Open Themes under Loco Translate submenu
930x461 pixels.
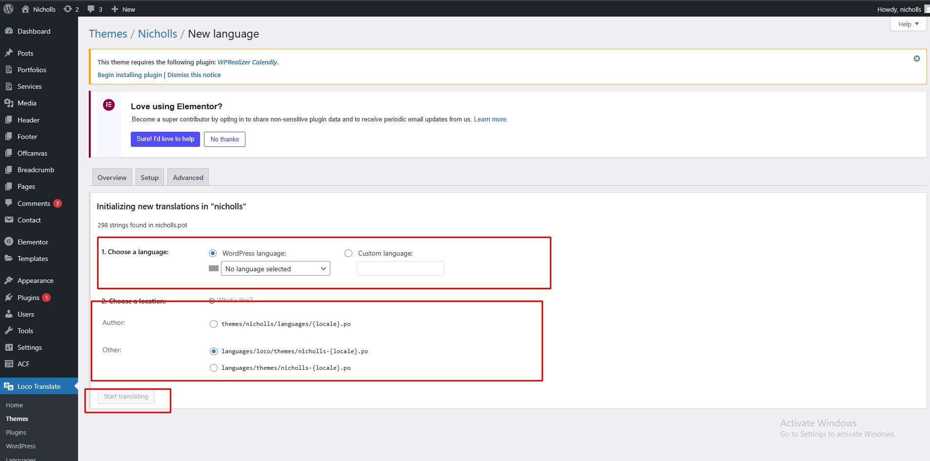pos(17,419)
